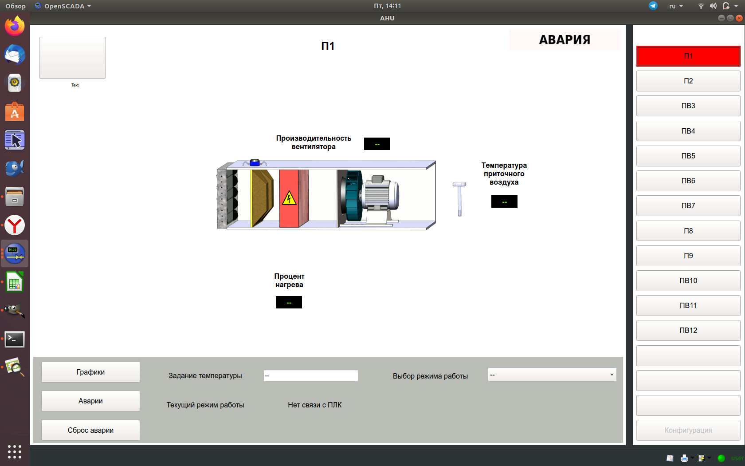The image size is (745, 466).
Task: Expand the operating mode selection dropdown
Action: 612,375
